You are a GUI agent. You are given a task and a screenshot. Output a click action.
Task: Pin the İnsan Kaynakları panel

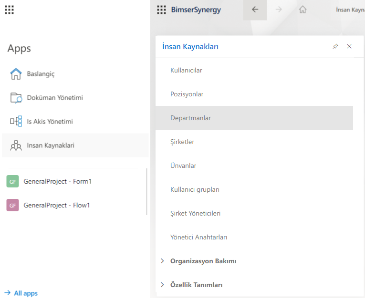point(335,46)
